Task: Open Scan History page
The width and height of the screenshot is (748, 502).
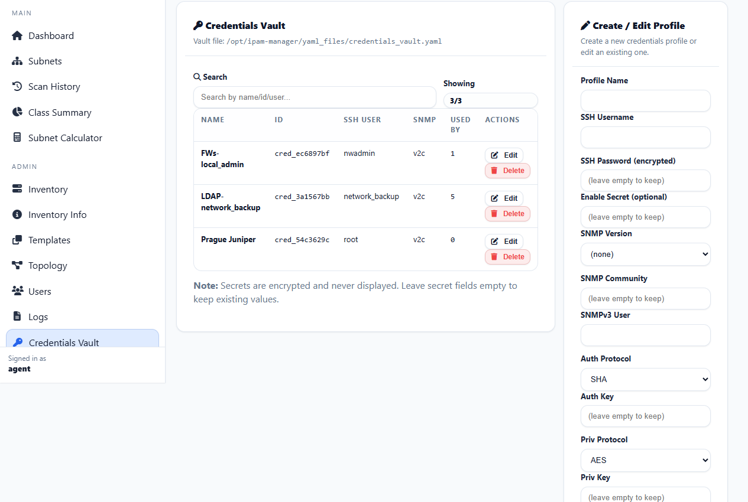Action: tap(82, 86)
